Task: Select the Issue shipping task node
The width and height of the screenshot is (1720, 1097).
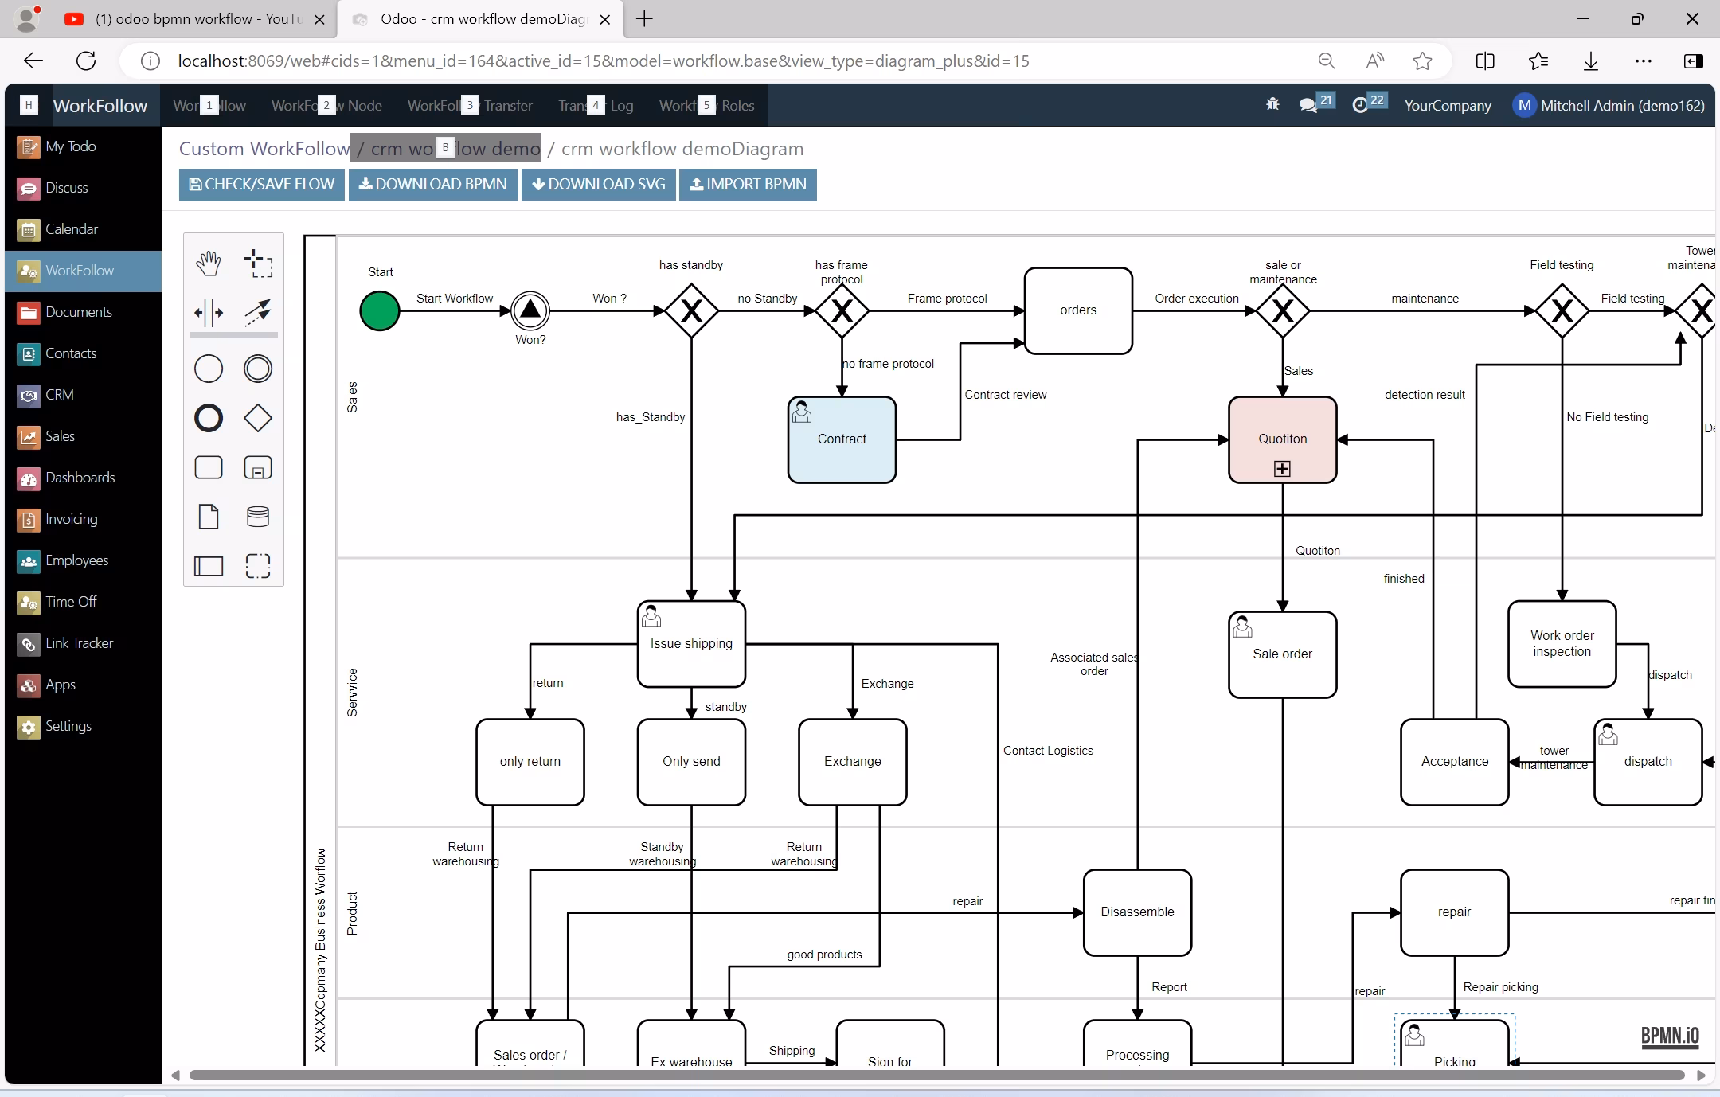Action: [x=691, y=644]
